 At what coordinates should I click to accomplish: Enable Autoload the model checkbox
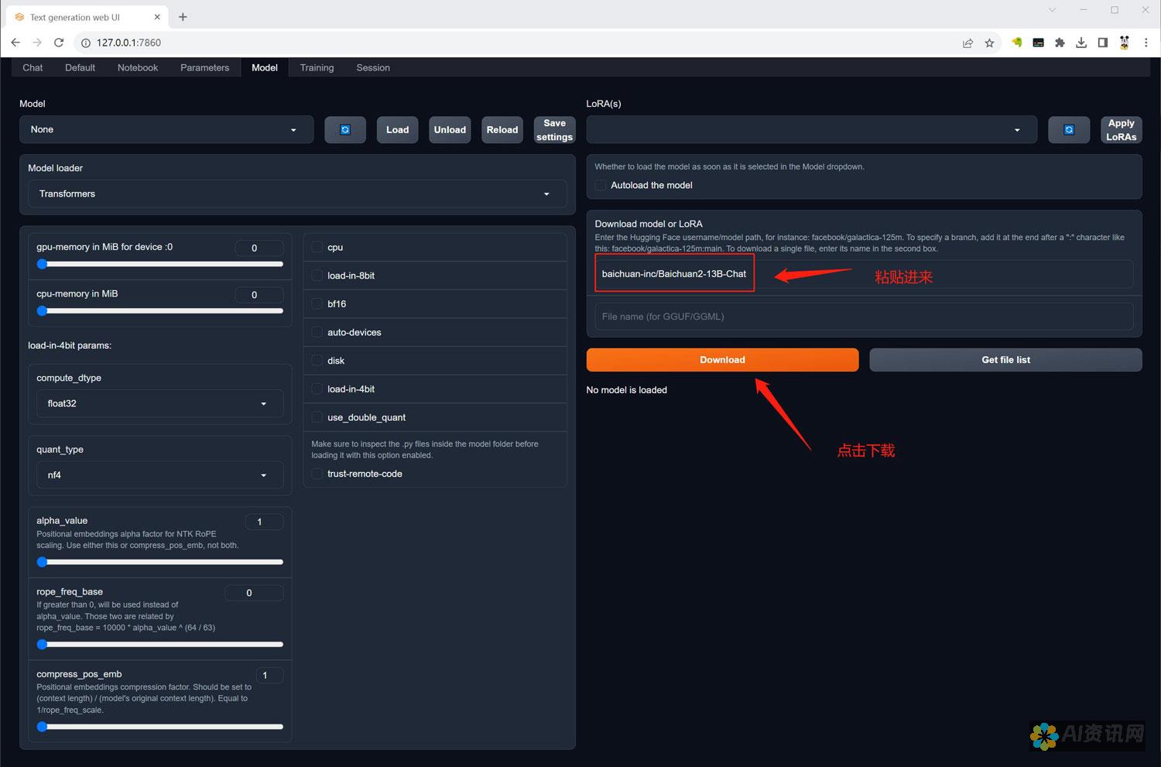[601, 186]
